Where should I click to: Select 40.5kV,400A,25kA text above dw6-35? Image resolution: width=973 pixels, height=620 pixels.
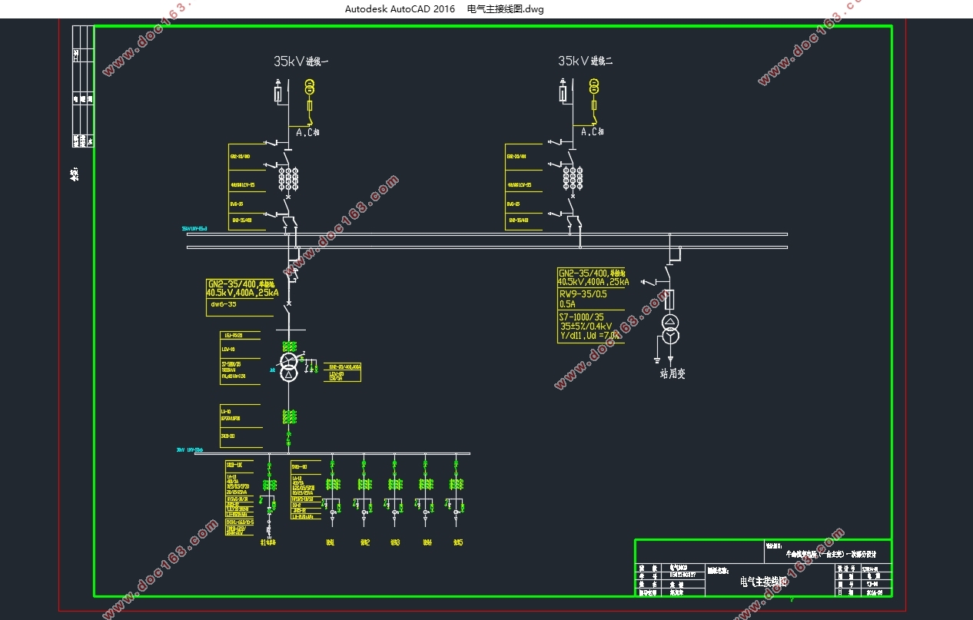point(243,293)
